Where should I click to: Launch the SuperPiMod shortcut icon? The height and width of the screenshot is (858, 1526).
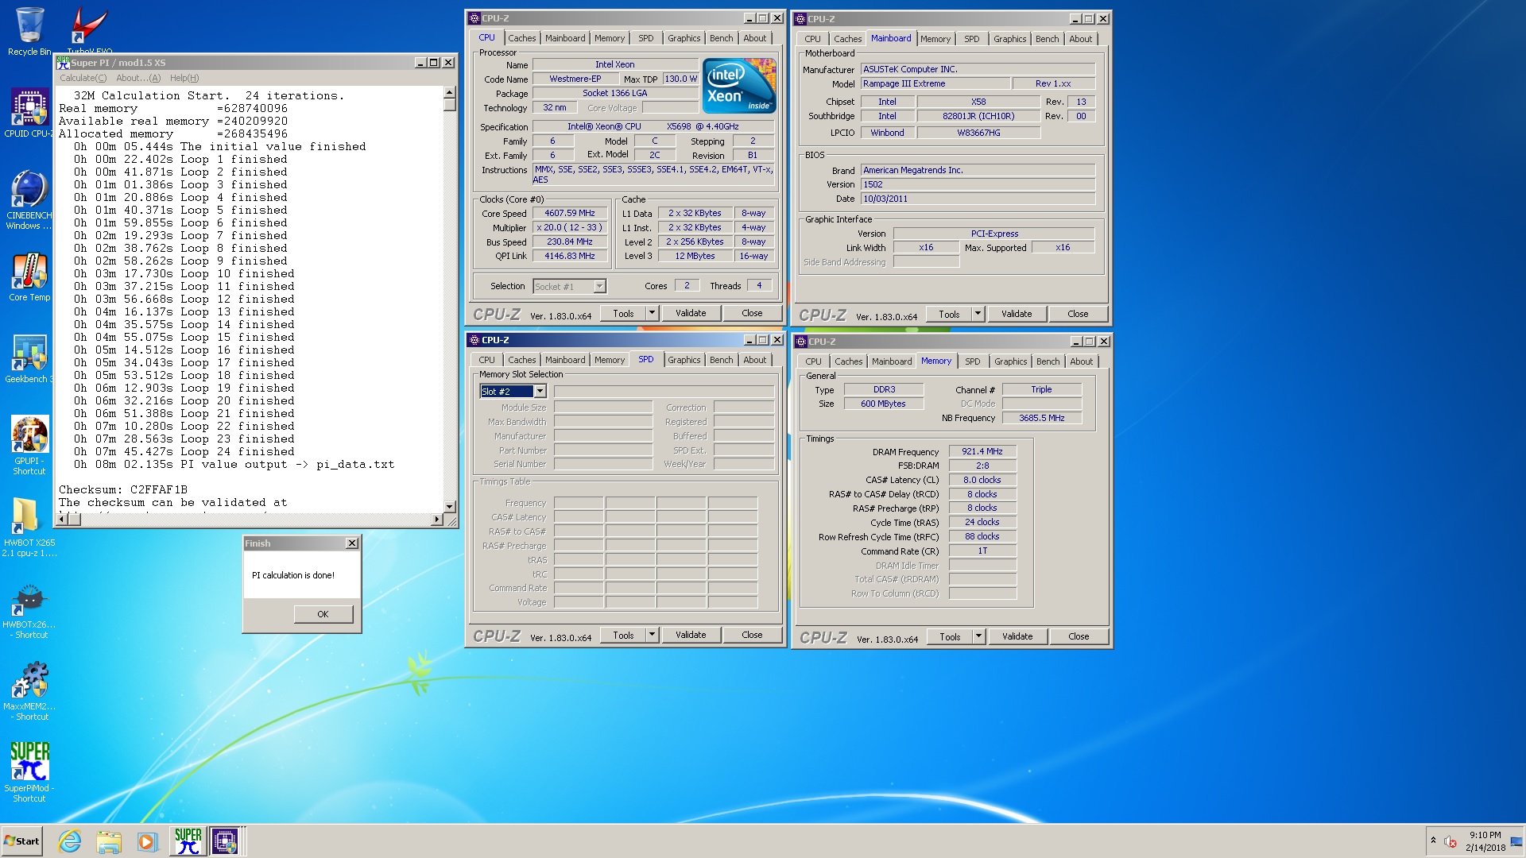[29, 772]
